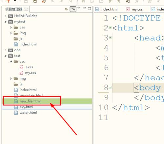Image resolution: width=164 pixels, height=144 pixels.
Task: Close the 项目管理器 panel tab
Action: coord(26,9)
